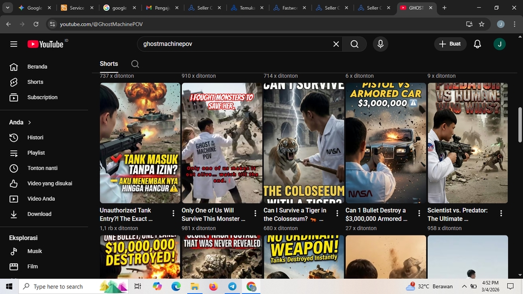
Task: Open options for Unauthorized Tank Entry short
Action: point(173,213)
